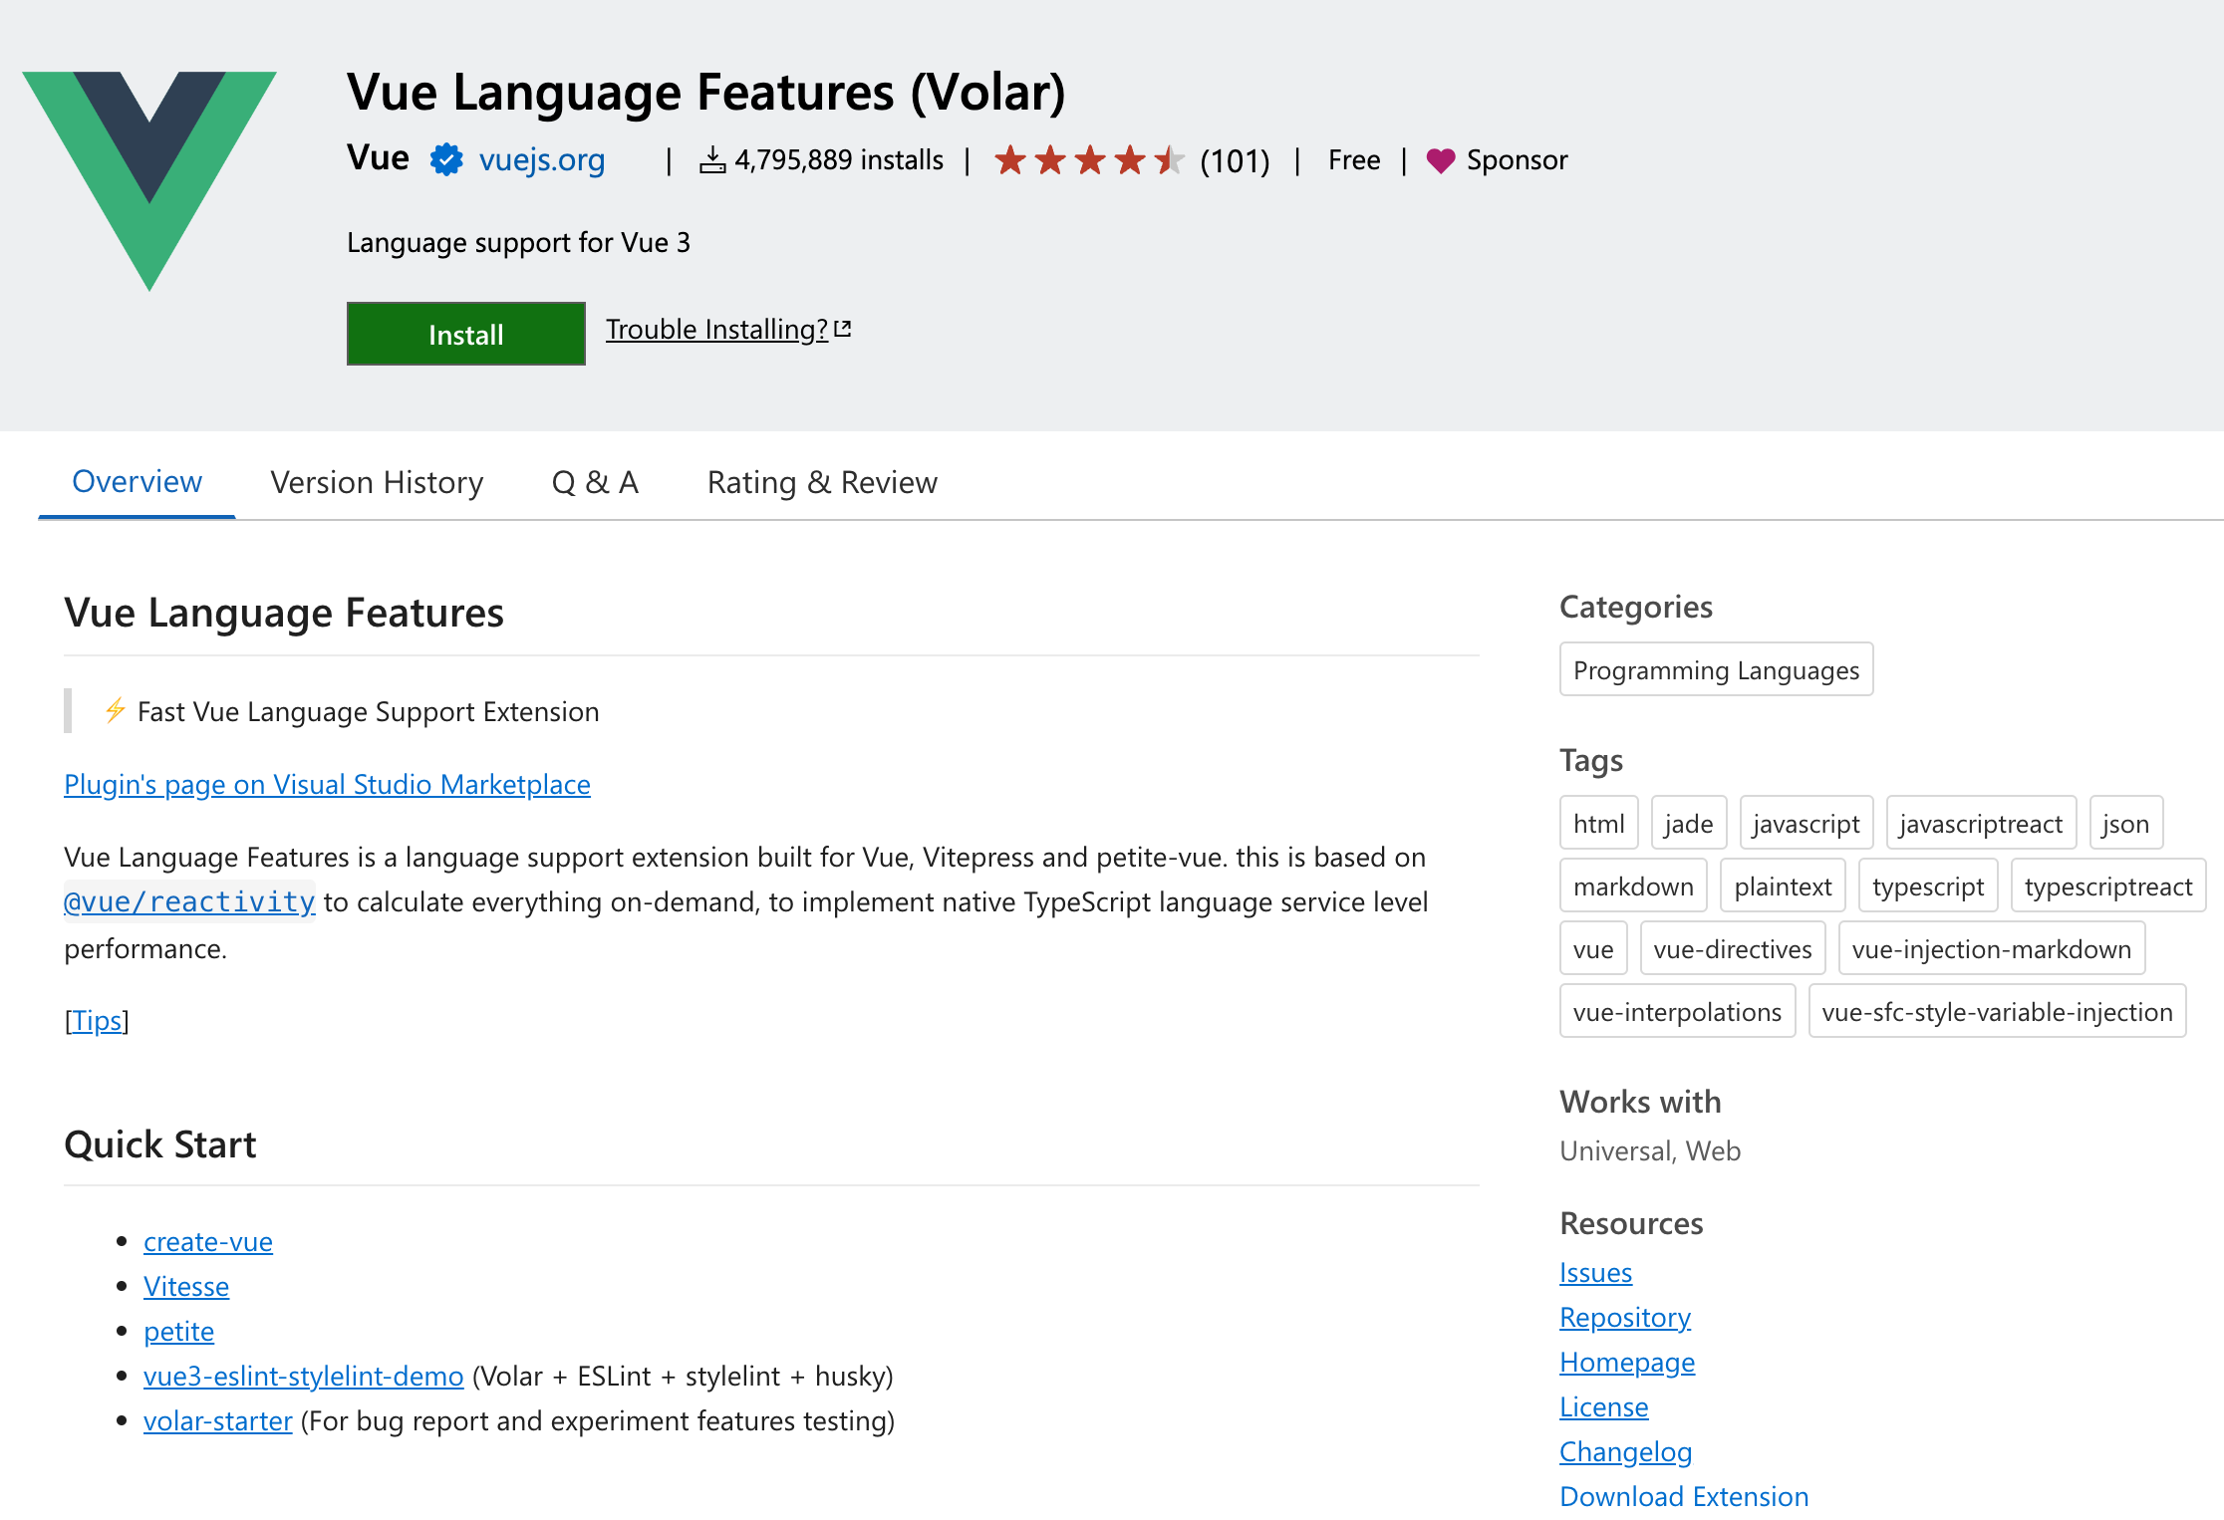Open the vuejs.org publisher link
The width and height of the screenshot is (2224, 1520).
(542, 160)
